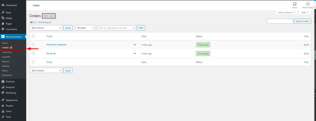Viewport: 316px width, 121px height.
Task: Sort by Total column in header
Action: point(306,36)
